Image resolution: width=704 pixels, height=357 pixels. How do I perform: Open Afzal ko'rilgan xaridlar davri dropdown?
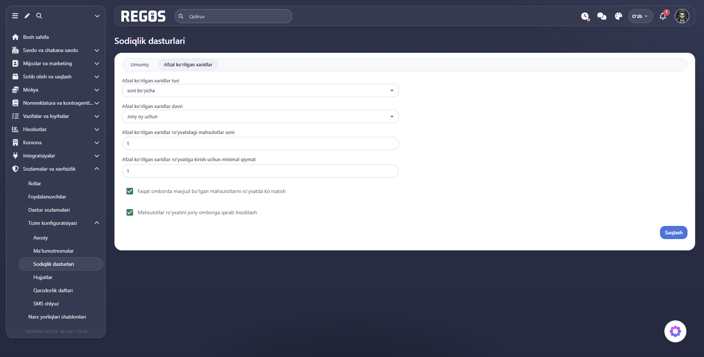[260, 116]
